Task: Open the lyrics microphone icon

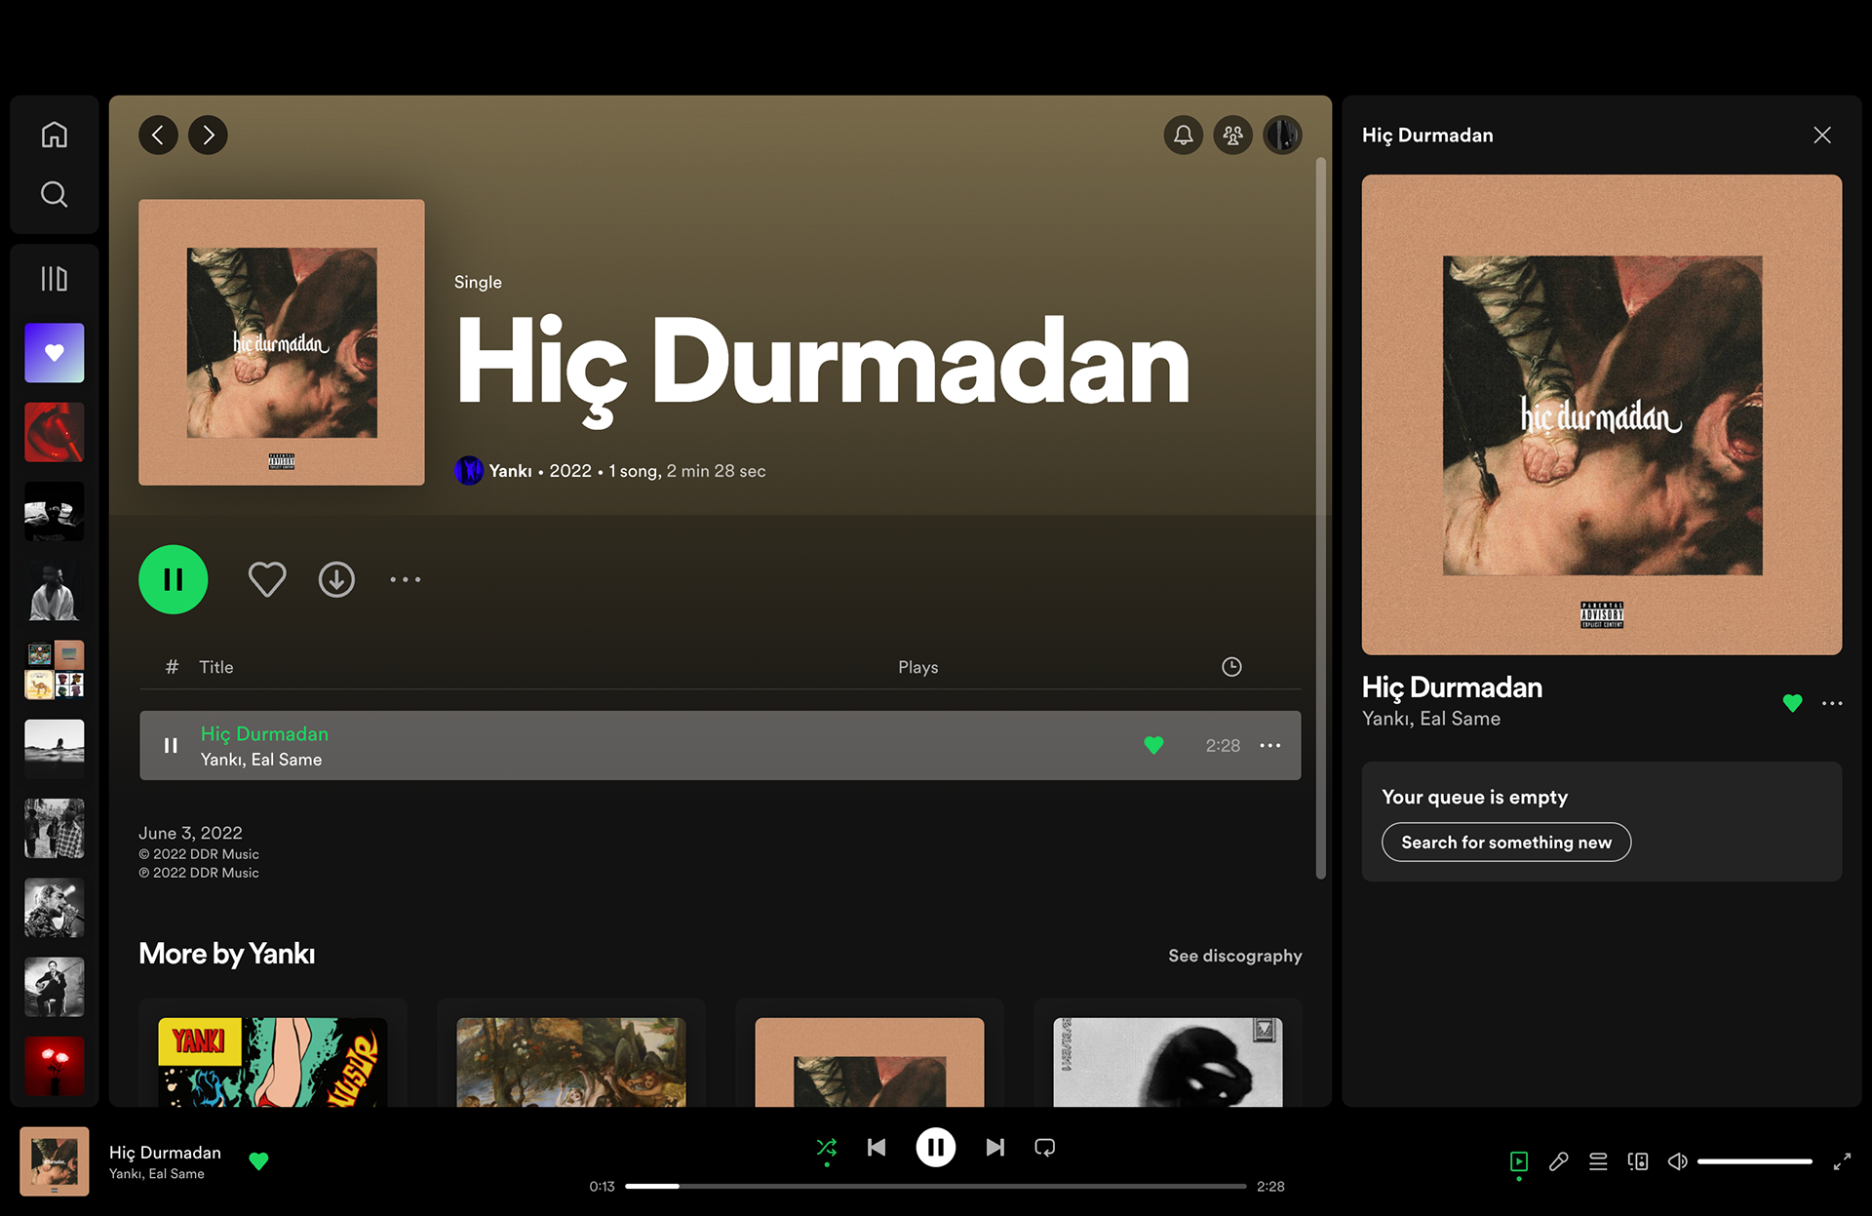Action: (1558, 1161)
